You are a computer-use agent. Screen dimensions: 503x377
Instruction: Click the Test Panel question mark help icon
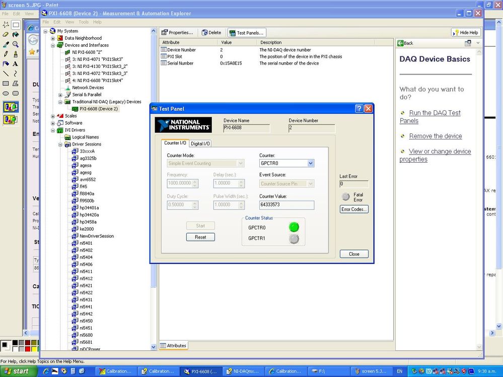click(x=359, y=109)
